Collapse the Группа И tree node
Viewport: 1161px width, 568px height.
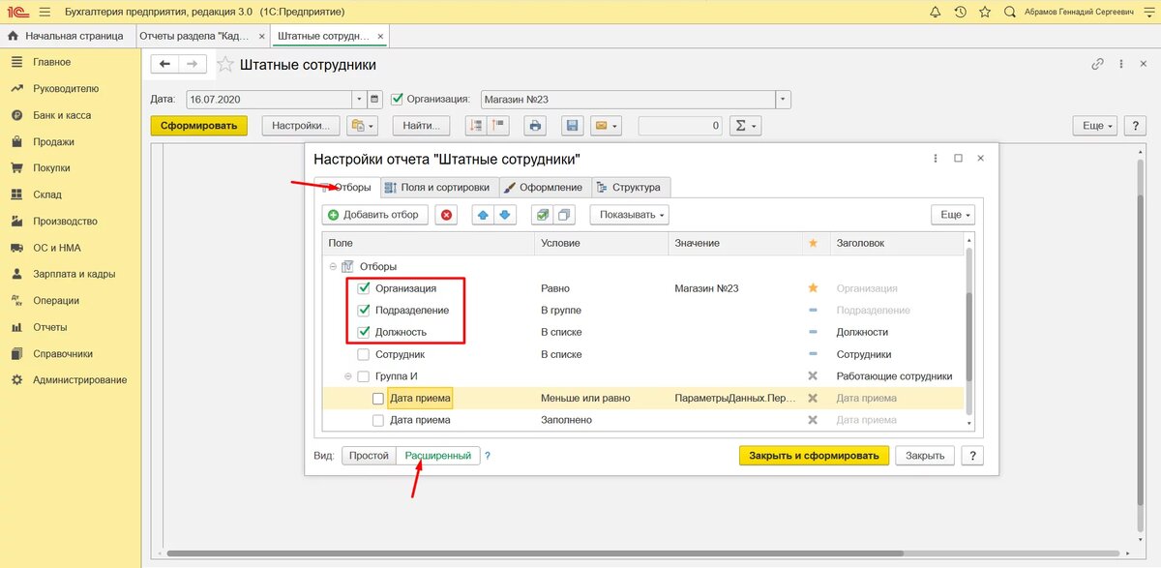tap(347, 376)
